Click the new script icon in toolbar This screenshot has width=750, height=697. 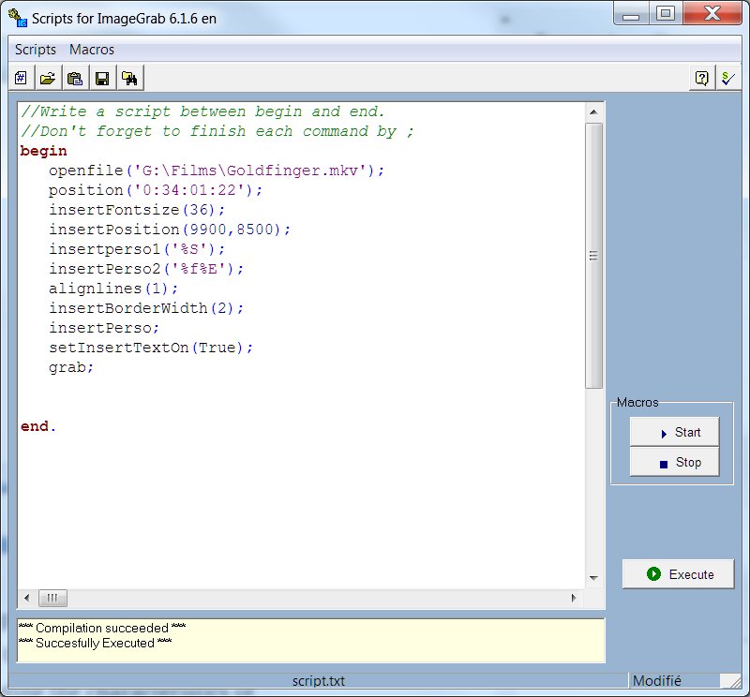[21, 78]
